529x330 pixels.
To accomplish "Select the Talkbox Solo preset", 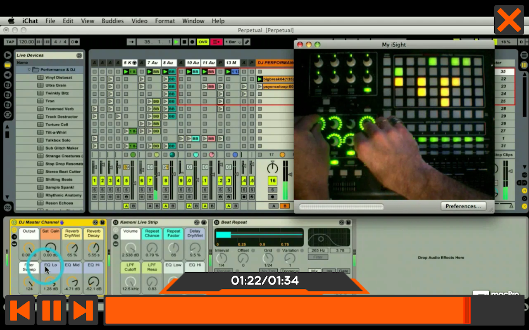I will tap(58, 140).
